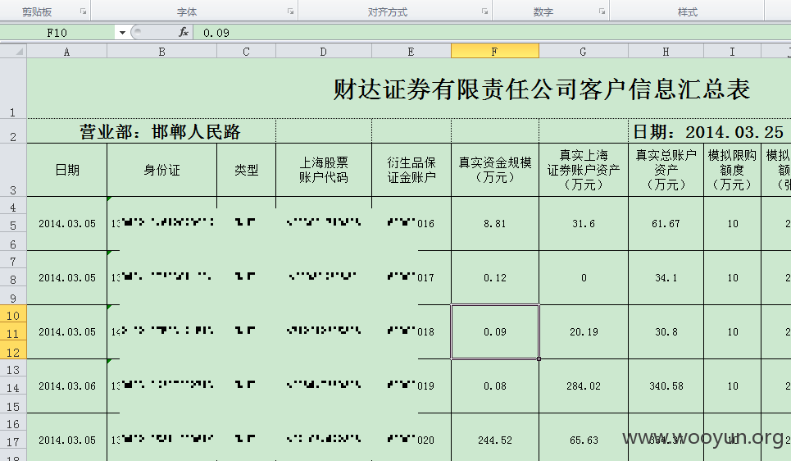The width and height of the screenshot is (791, 461).
Task: Click margin account cell ending in 018
Action: [411, 331]
